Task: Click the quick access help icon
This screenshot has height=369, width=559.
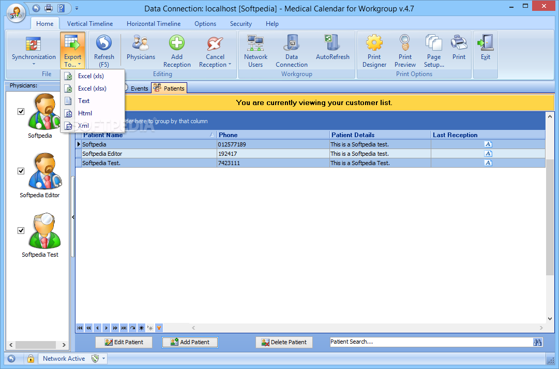Action: coord(61,8)
